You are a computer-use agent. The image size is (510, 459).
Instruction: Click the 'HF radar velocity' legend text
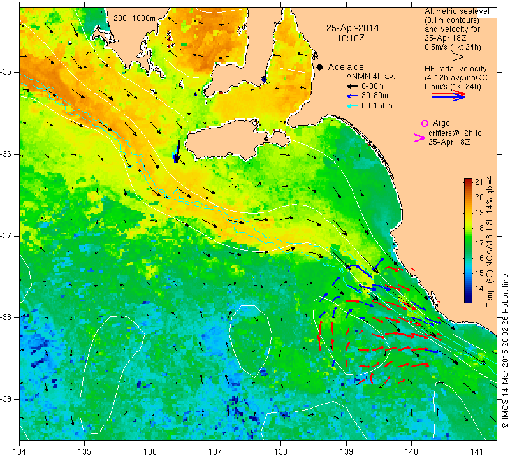pyautogui.click(x=455, y=69)
